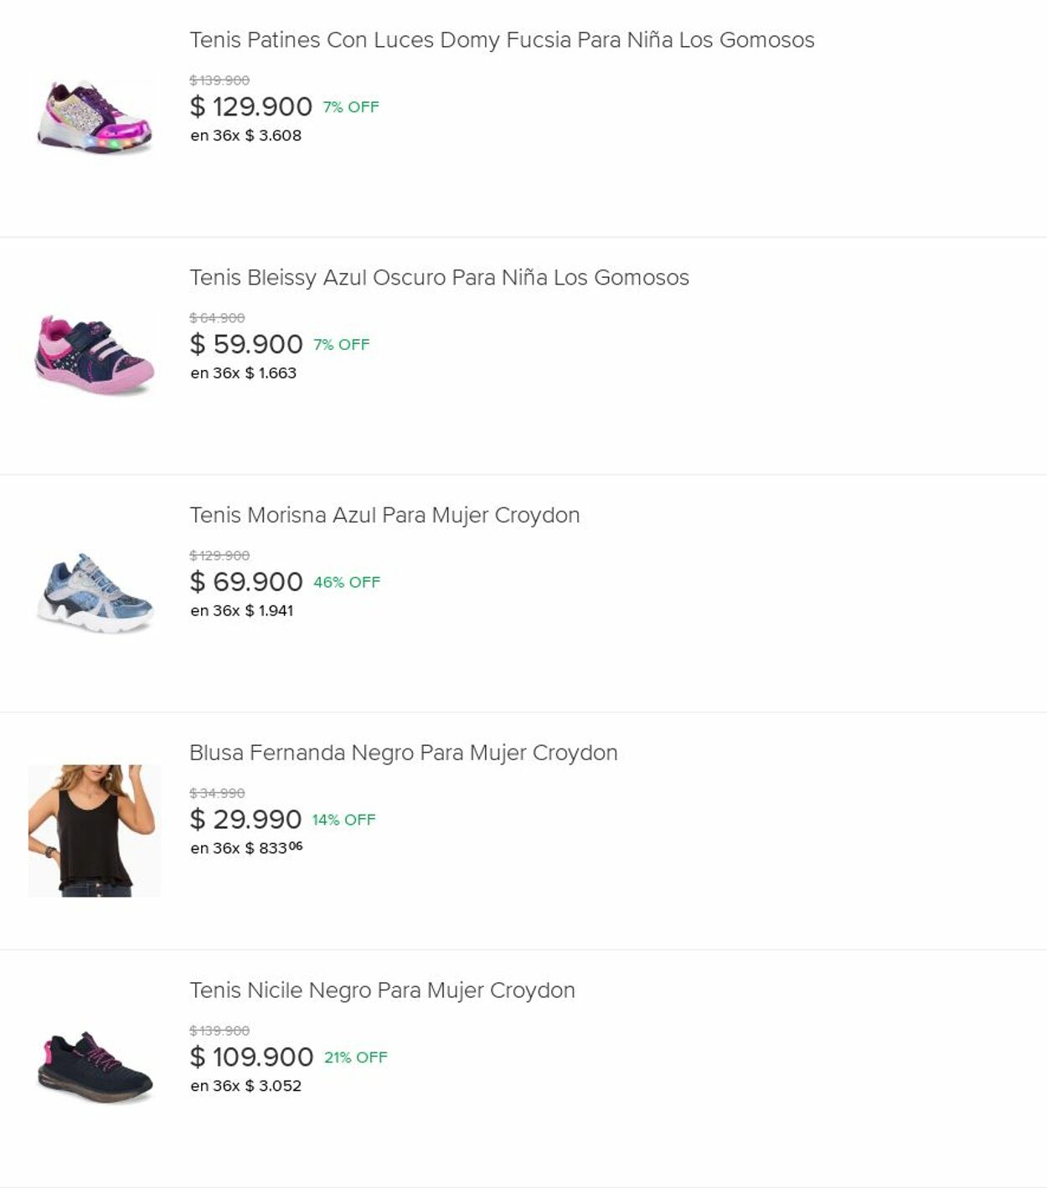Image resolution: width=1047 pixels, height=1188 pixels.
Task: Open the black Nicile sneaker thumbnail
Action: pyautogui.click(x=95, y=1067)
